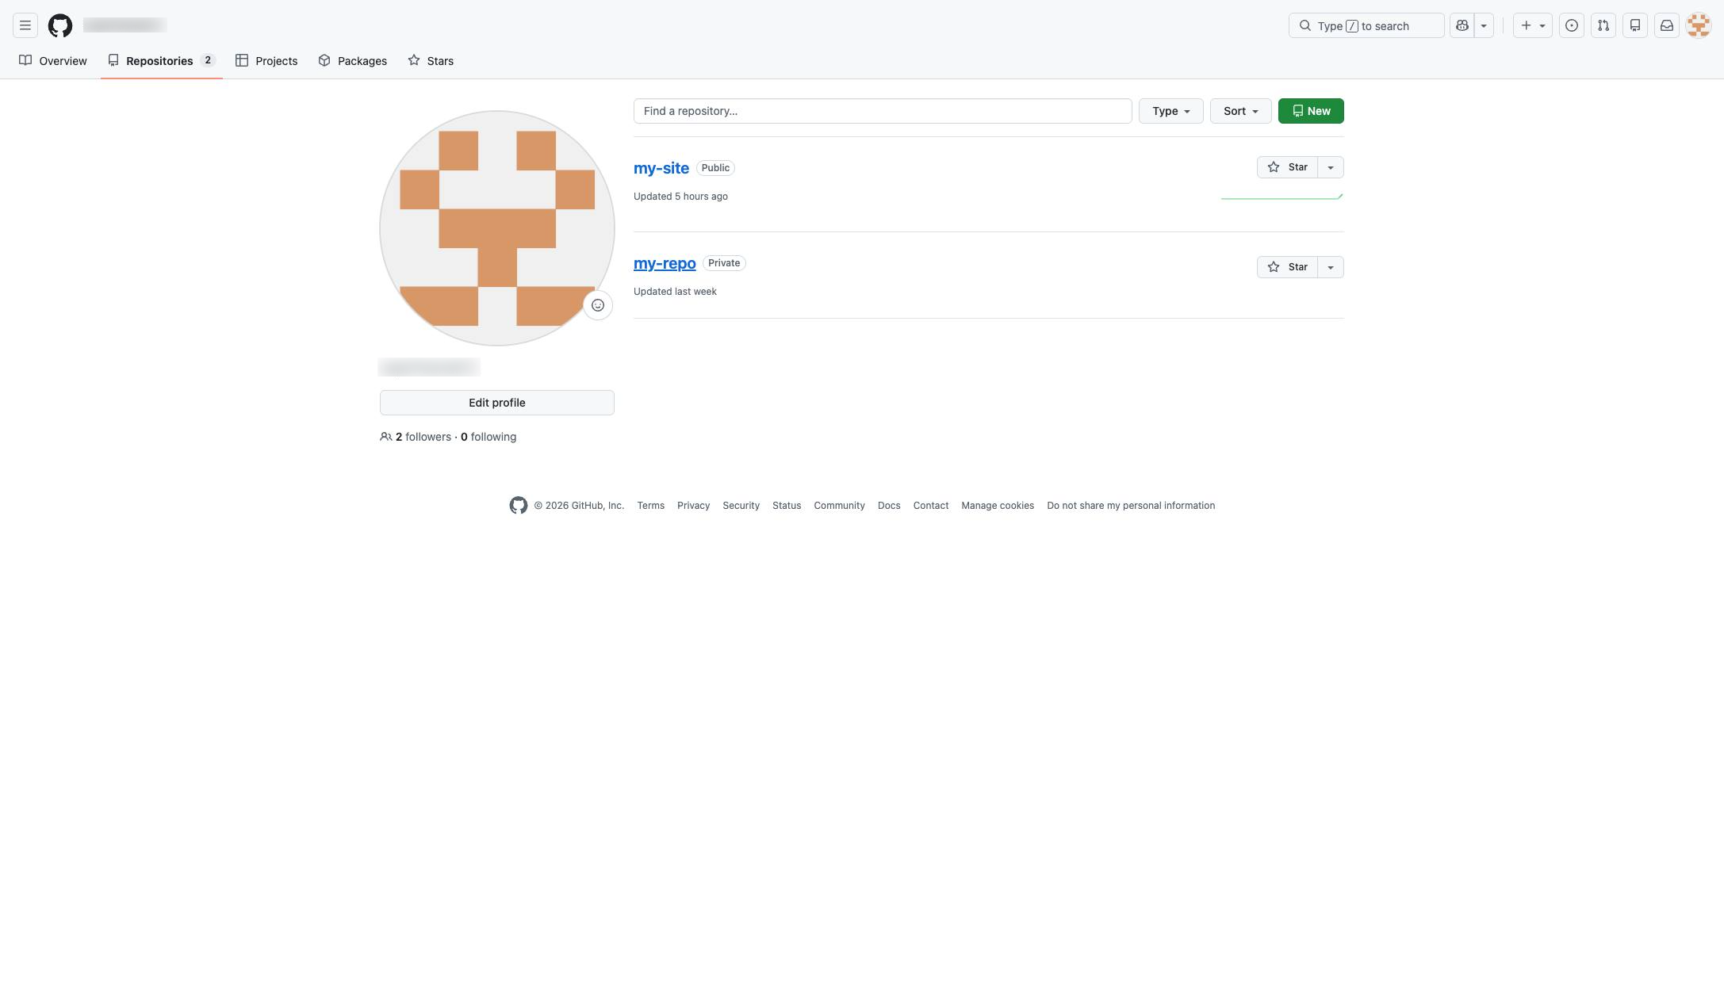Image resolution: width=1724 pixels, height=994 pixels.
Task: Switch to Overview tab
Action: [53, 61]
